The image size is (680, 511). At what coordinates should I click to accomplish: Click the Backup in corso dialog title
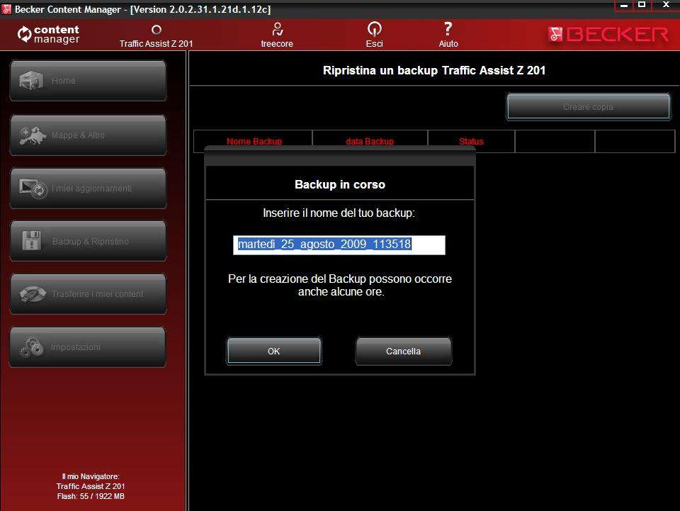(340, 184)
